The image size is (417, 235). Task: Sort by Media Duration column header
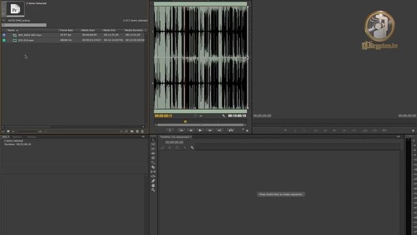click(135, 31)
